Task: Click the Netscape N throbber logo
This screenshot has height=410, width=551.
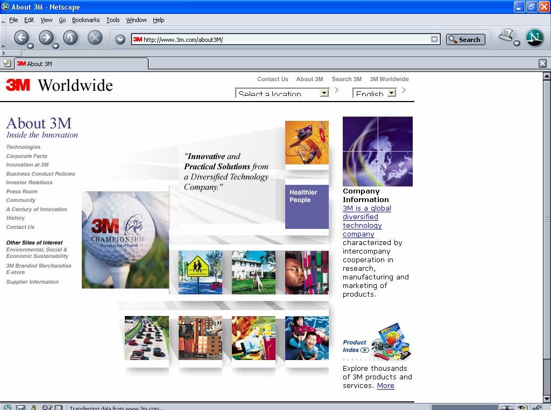Action: (534, 38)
